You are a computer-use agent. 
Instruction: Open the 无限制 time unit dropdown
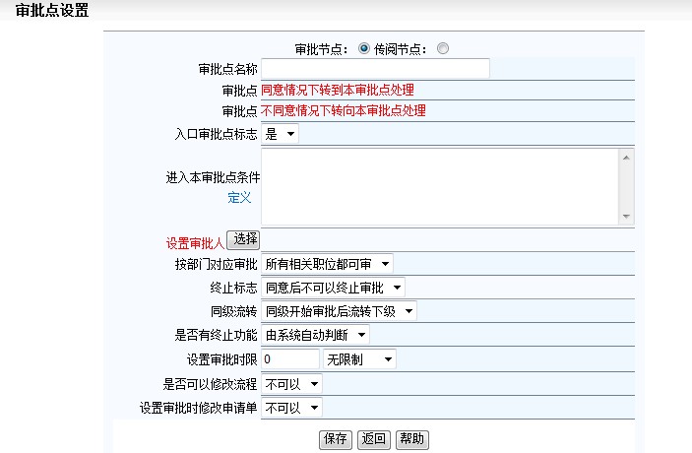(x=360, y=359)
